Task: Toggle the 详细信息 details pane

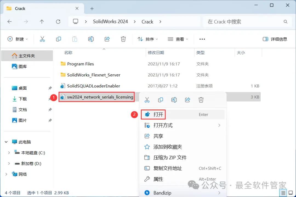Action: coord(275,39)
